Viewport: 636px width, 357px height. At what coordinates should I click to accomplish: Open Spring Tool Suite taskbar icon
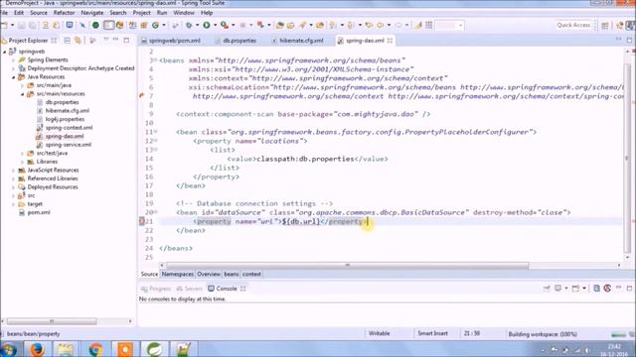154,349
